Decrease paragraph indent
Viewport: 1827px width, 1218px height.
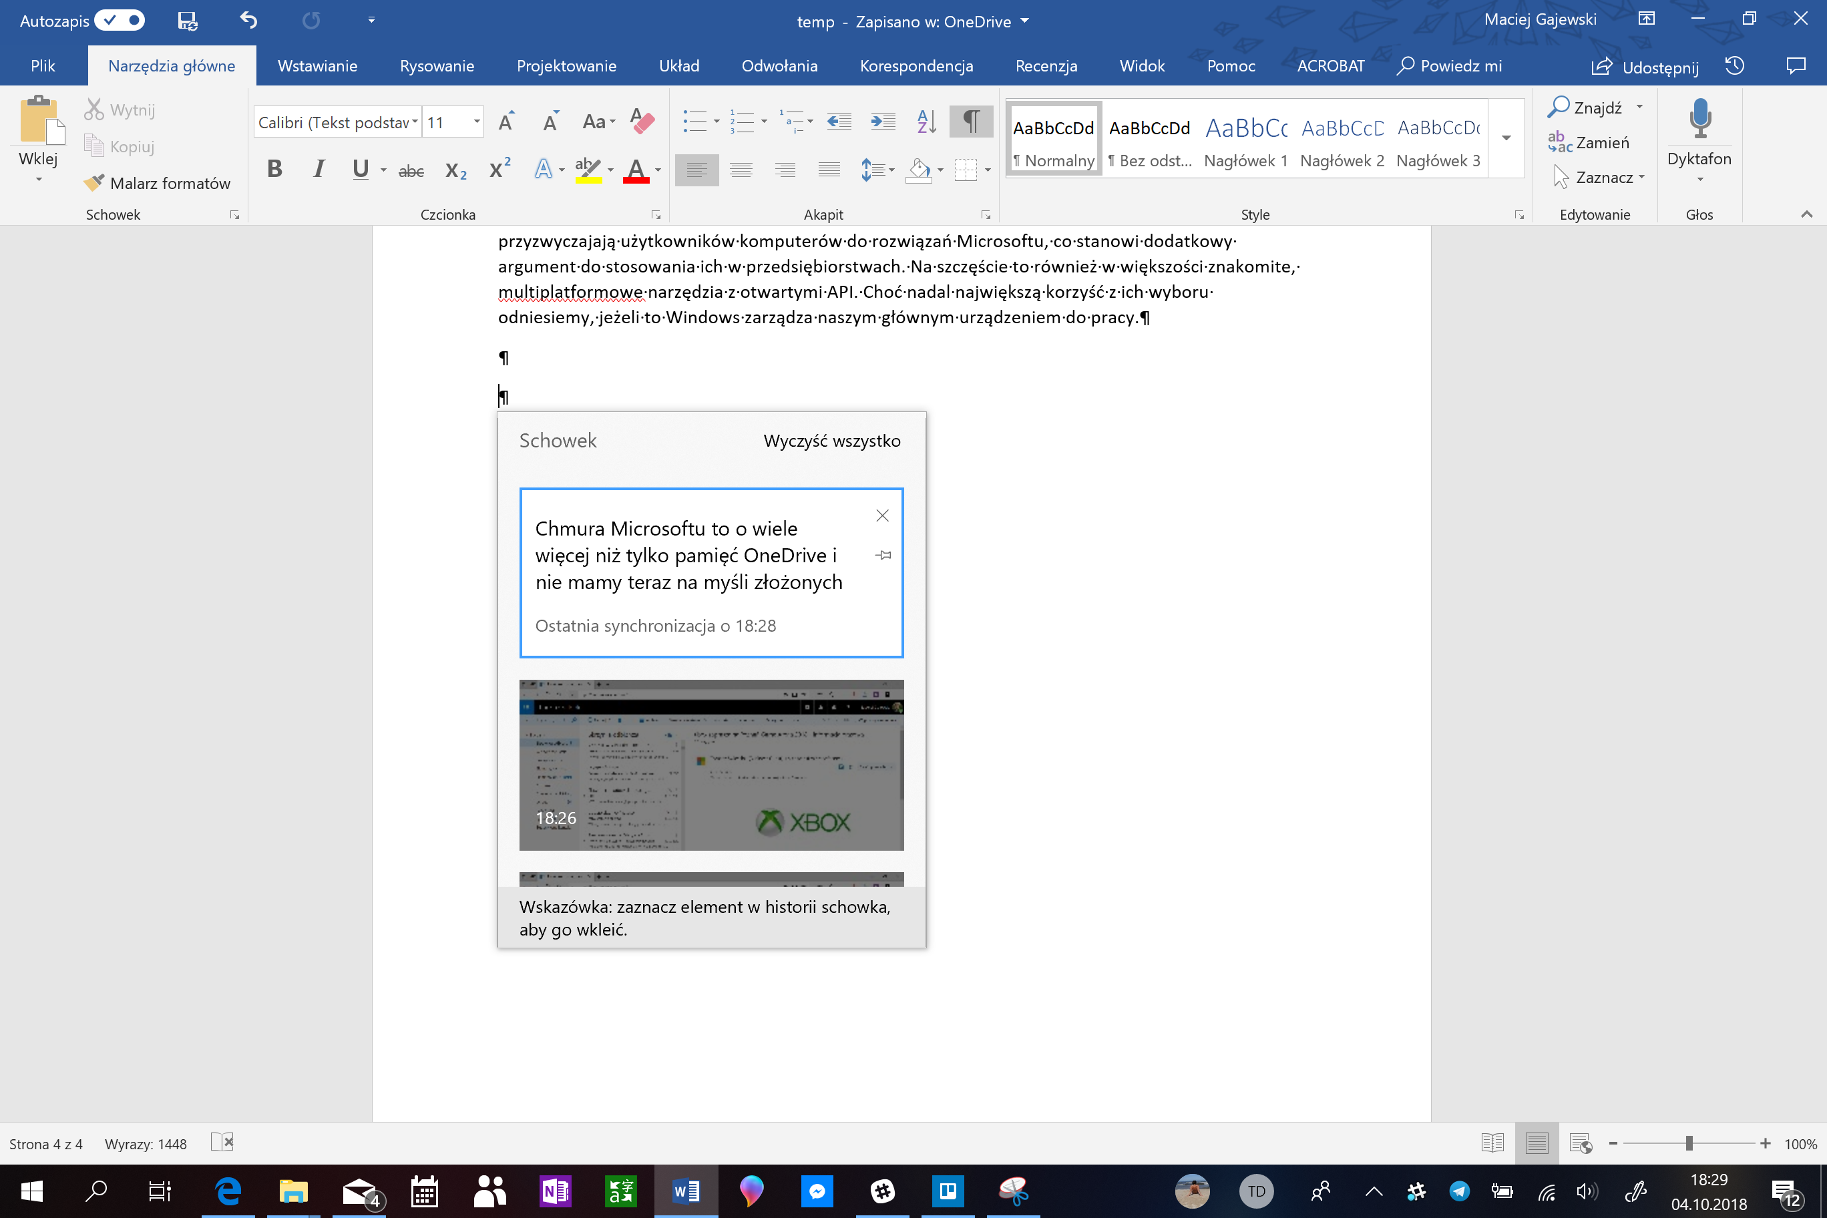(839, 122)
